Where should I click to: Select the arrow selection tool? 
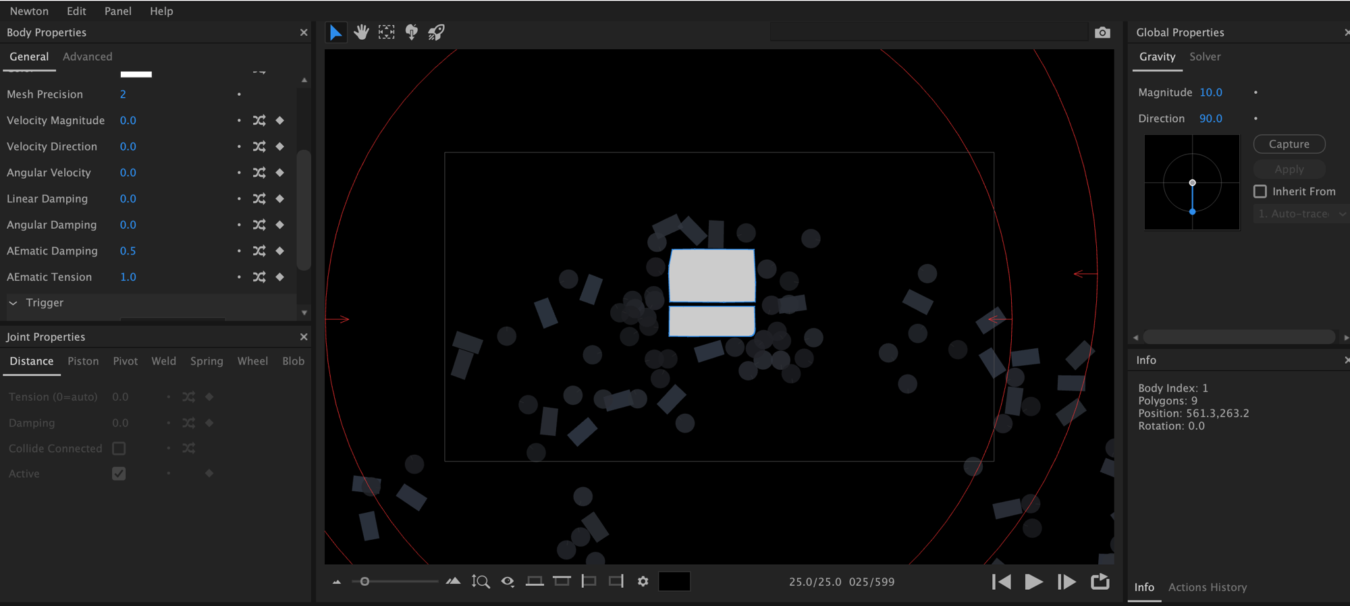[x=335, y=32]
